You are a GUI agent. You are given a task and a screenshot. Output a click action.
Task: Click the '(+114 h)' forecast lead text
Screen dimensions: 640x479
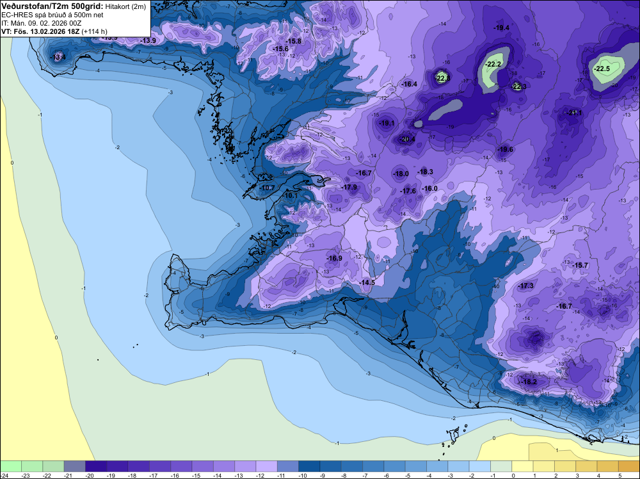[94, 31]
